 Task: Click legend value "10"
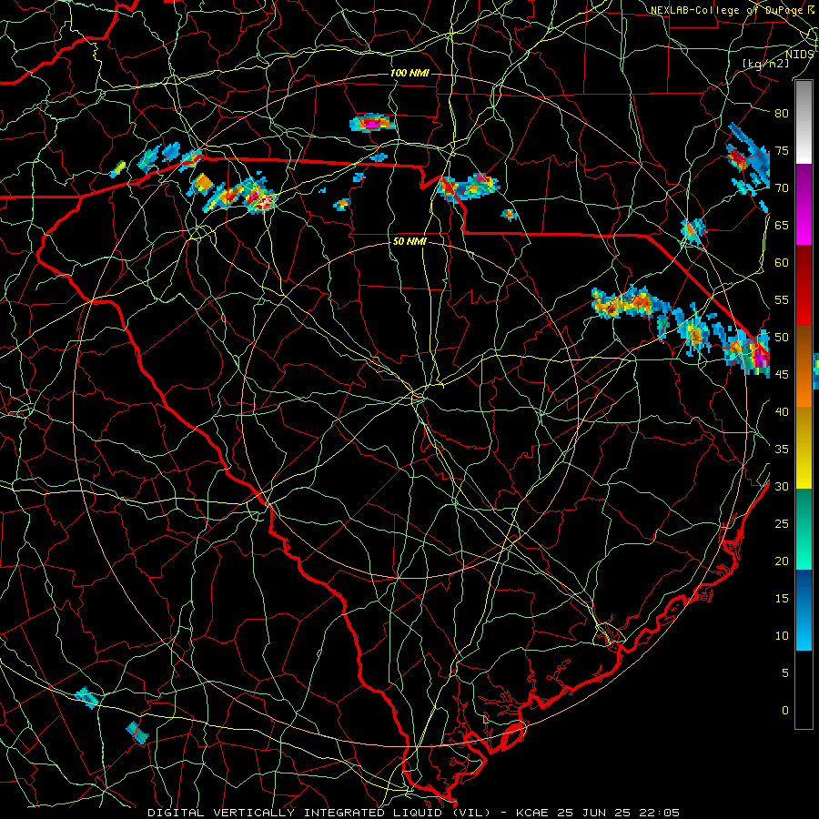782,636
